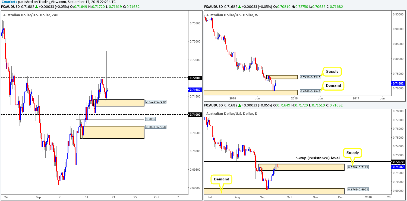Click the '2017' date label on weekly chart
This screenshot has width=407, height=201.
point(356,98)
